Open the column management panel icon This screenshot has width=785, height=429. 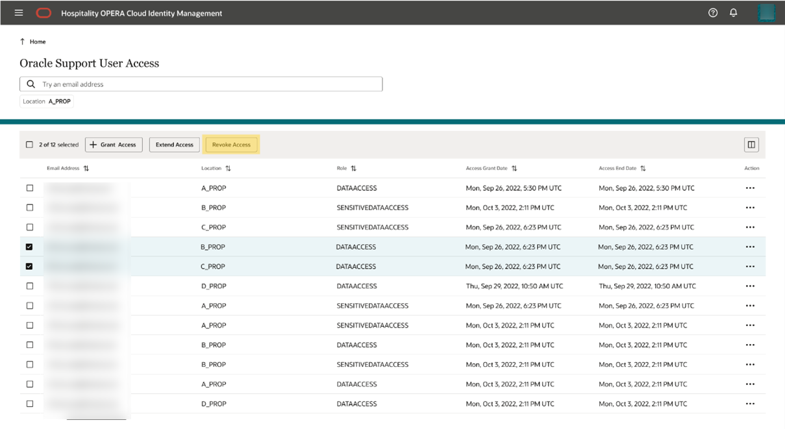751,144
